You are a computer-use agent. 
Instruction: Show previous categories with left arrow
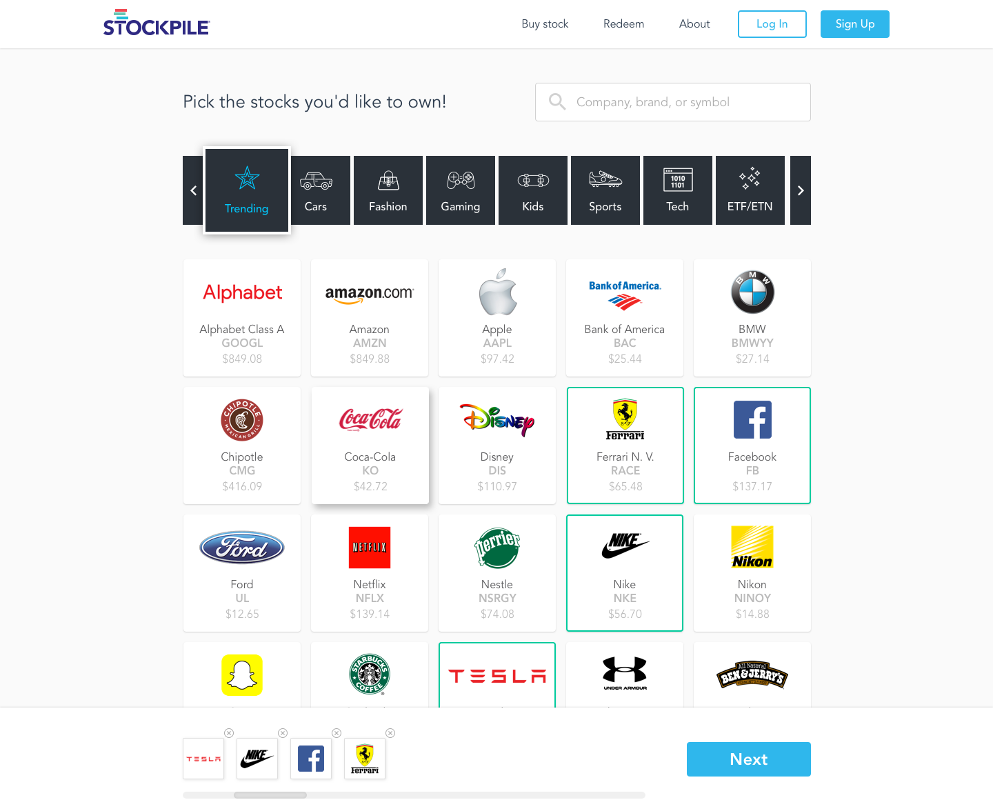pyautogui.click(x=193, y=190)
